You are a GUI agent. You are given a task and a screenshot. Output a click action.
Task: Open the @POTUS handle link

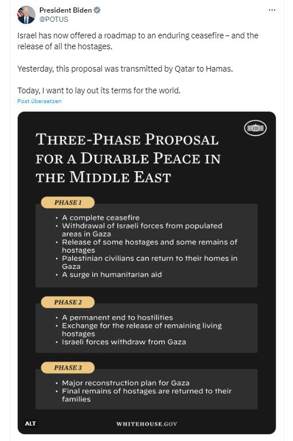(x=54, y=19)
